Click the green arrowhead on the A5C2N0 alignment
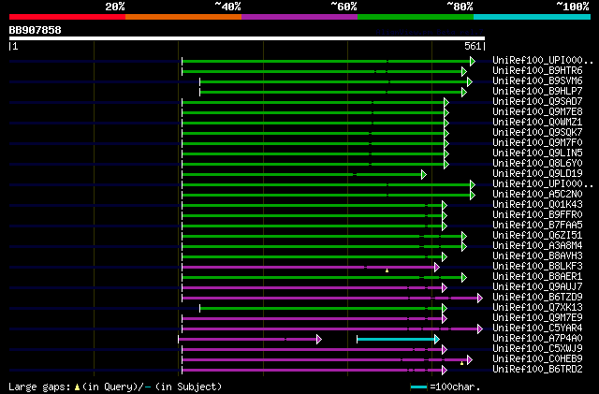Image resolution: width=599 pixels, height=394 pixels. pyautogui.click(x=472, y=196)
